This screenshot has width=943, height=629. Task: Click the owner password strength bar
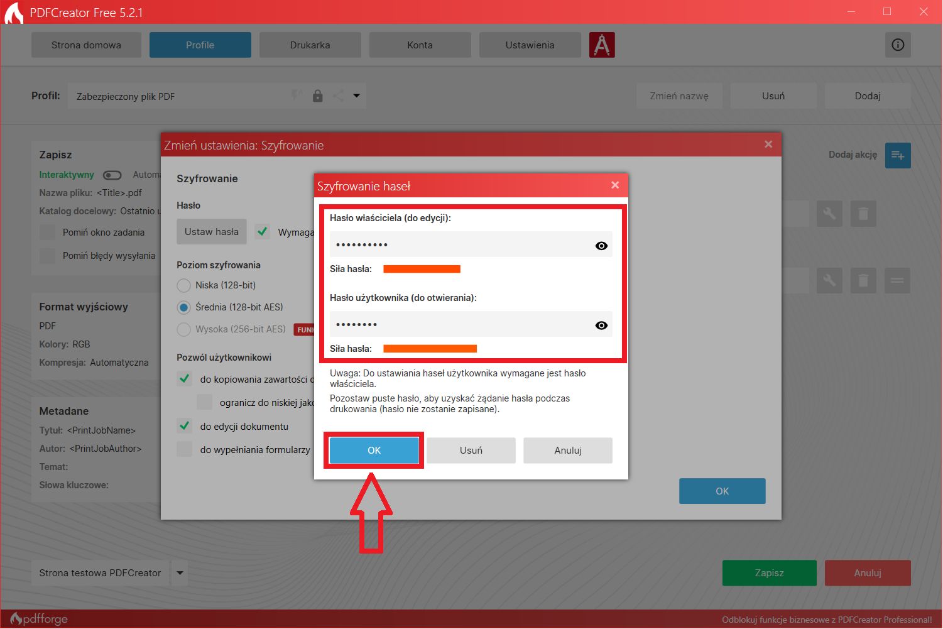click(x=422, y=268)
